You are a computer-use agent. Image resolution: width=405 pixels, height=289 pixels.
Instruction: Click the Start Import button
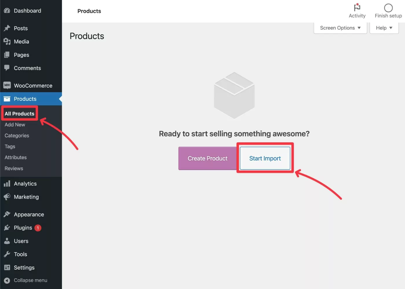click(x=265, y=158)
